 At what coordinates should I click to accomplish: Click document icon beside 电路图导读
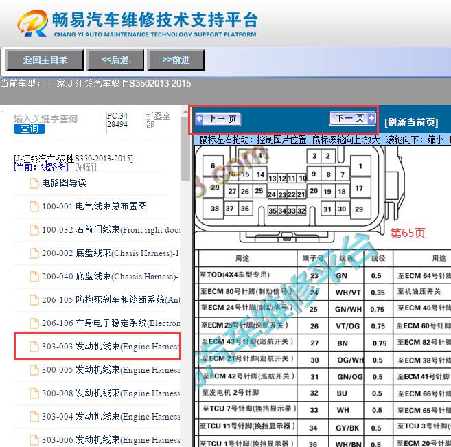tap(34, 183)
